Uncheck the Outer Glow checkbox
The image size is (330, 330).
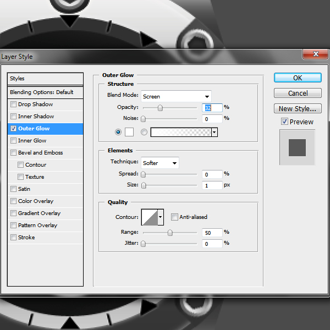(13, 128)
